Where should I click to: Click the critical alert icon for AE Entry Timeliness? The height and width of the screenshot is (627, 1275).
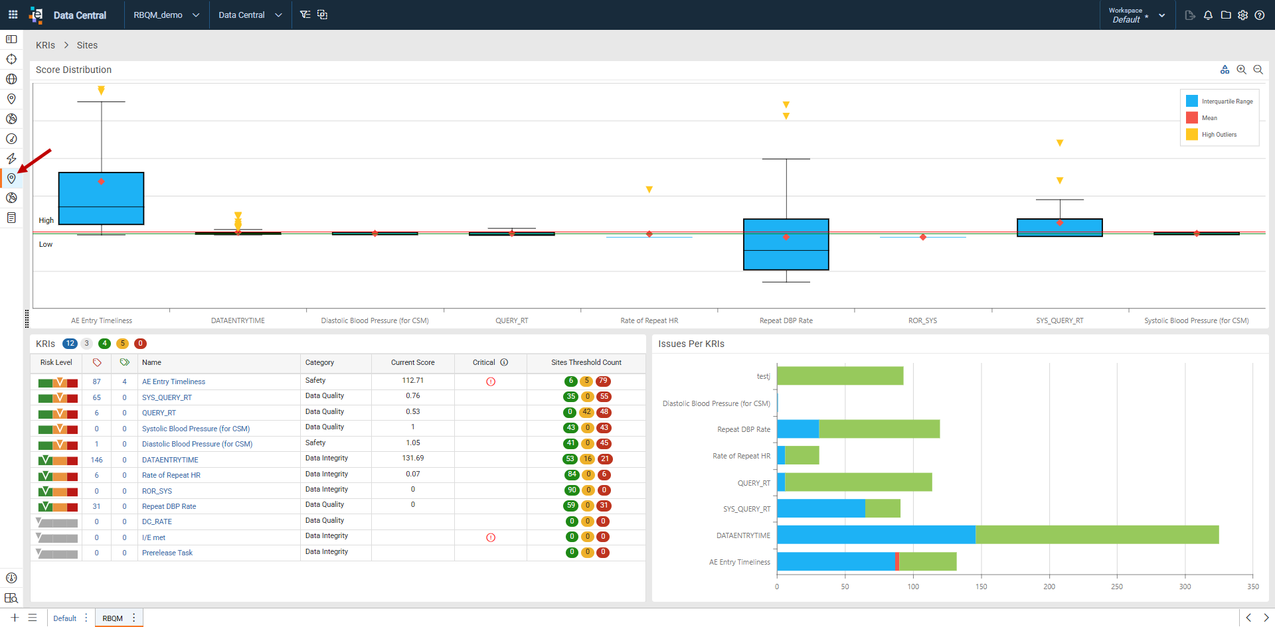(491, 382)
